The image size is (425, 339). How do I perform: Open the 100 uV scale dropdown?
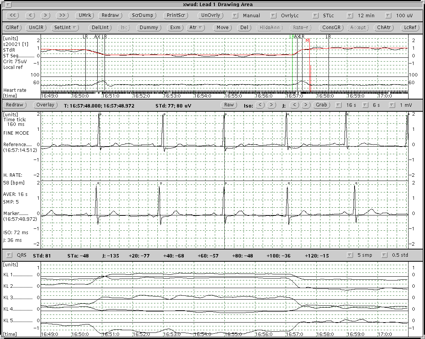coord(388,16)
